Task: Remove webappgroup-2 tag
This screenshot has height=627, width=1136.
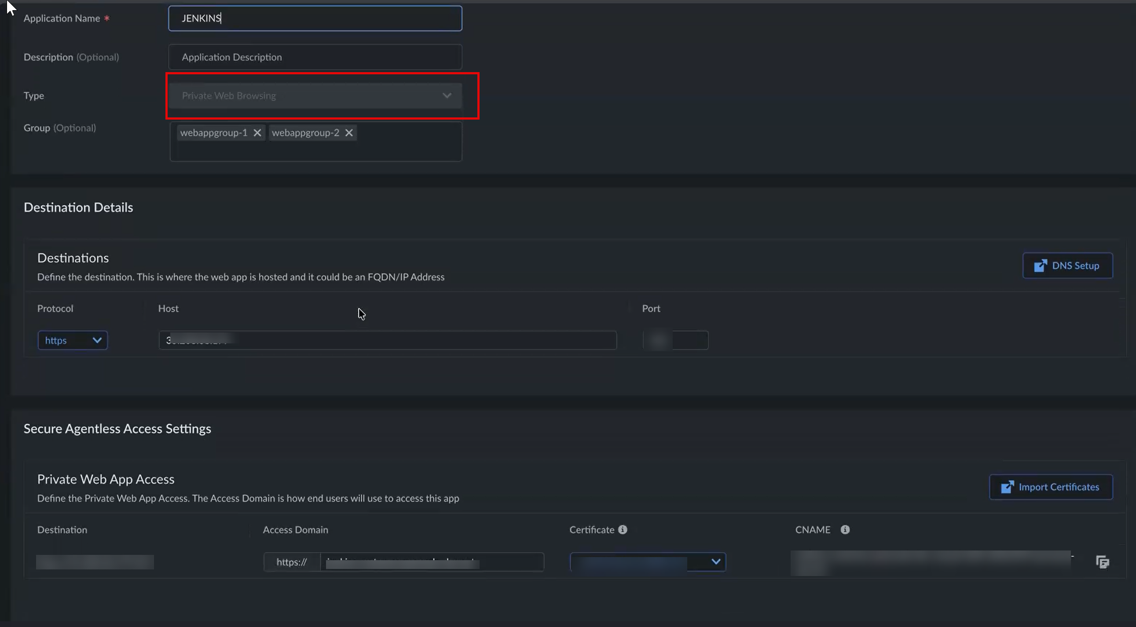Action: point(349,133)
